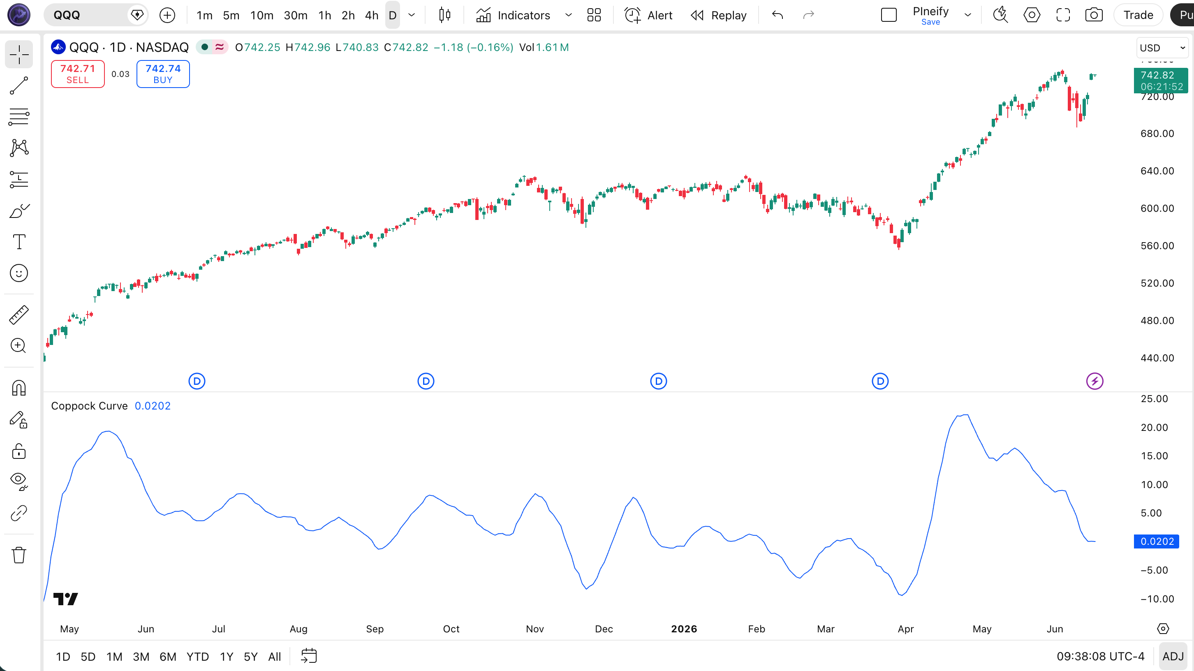The height and width of the screenshot is (671, 1194).
Task: Open the Indicators dialog
Action: click(513, 15)
